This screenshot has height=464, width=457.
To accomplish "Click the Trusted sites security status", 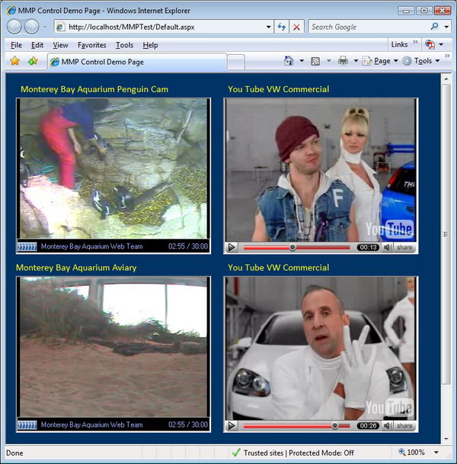I will tap(292, 453).
